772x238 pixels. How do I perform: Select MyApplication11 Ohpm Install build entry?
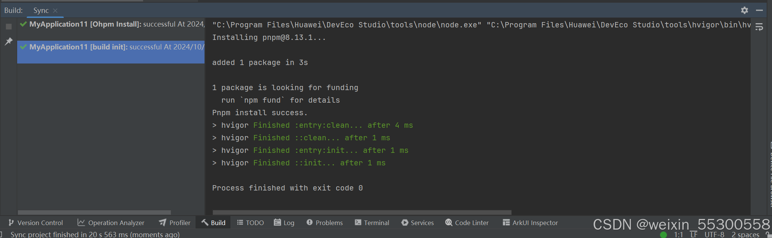coord(111,24)
